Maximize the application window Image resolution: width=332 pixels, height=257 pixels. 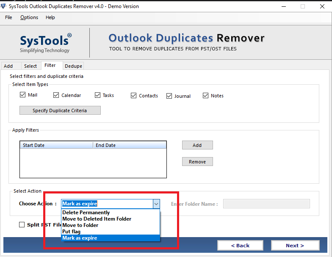pos(303,6)
